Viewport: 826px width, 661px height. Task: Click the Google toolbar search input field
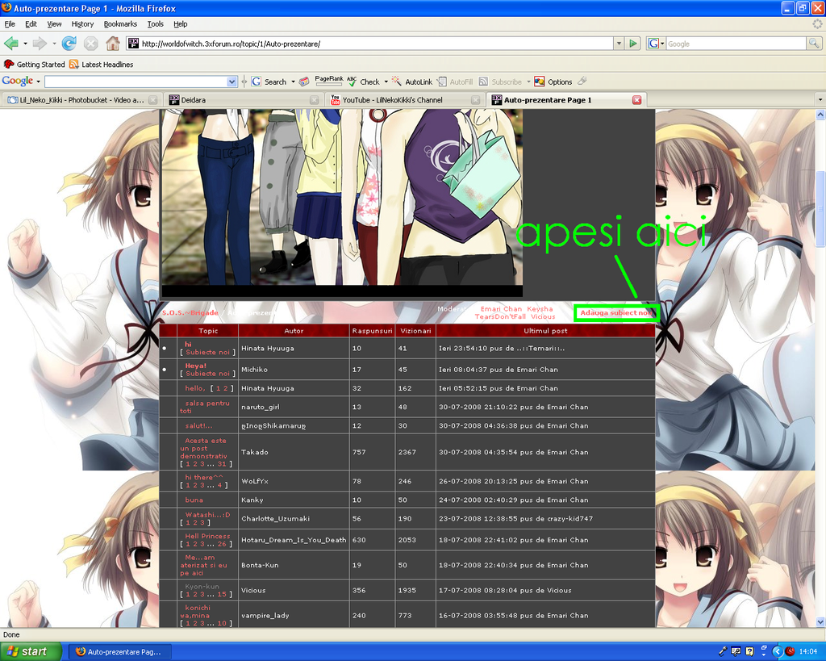[x=136, y=82]
